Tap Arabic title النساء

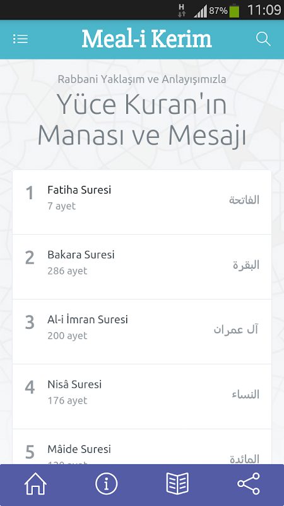pyautogui.click(x=246, y=394)
